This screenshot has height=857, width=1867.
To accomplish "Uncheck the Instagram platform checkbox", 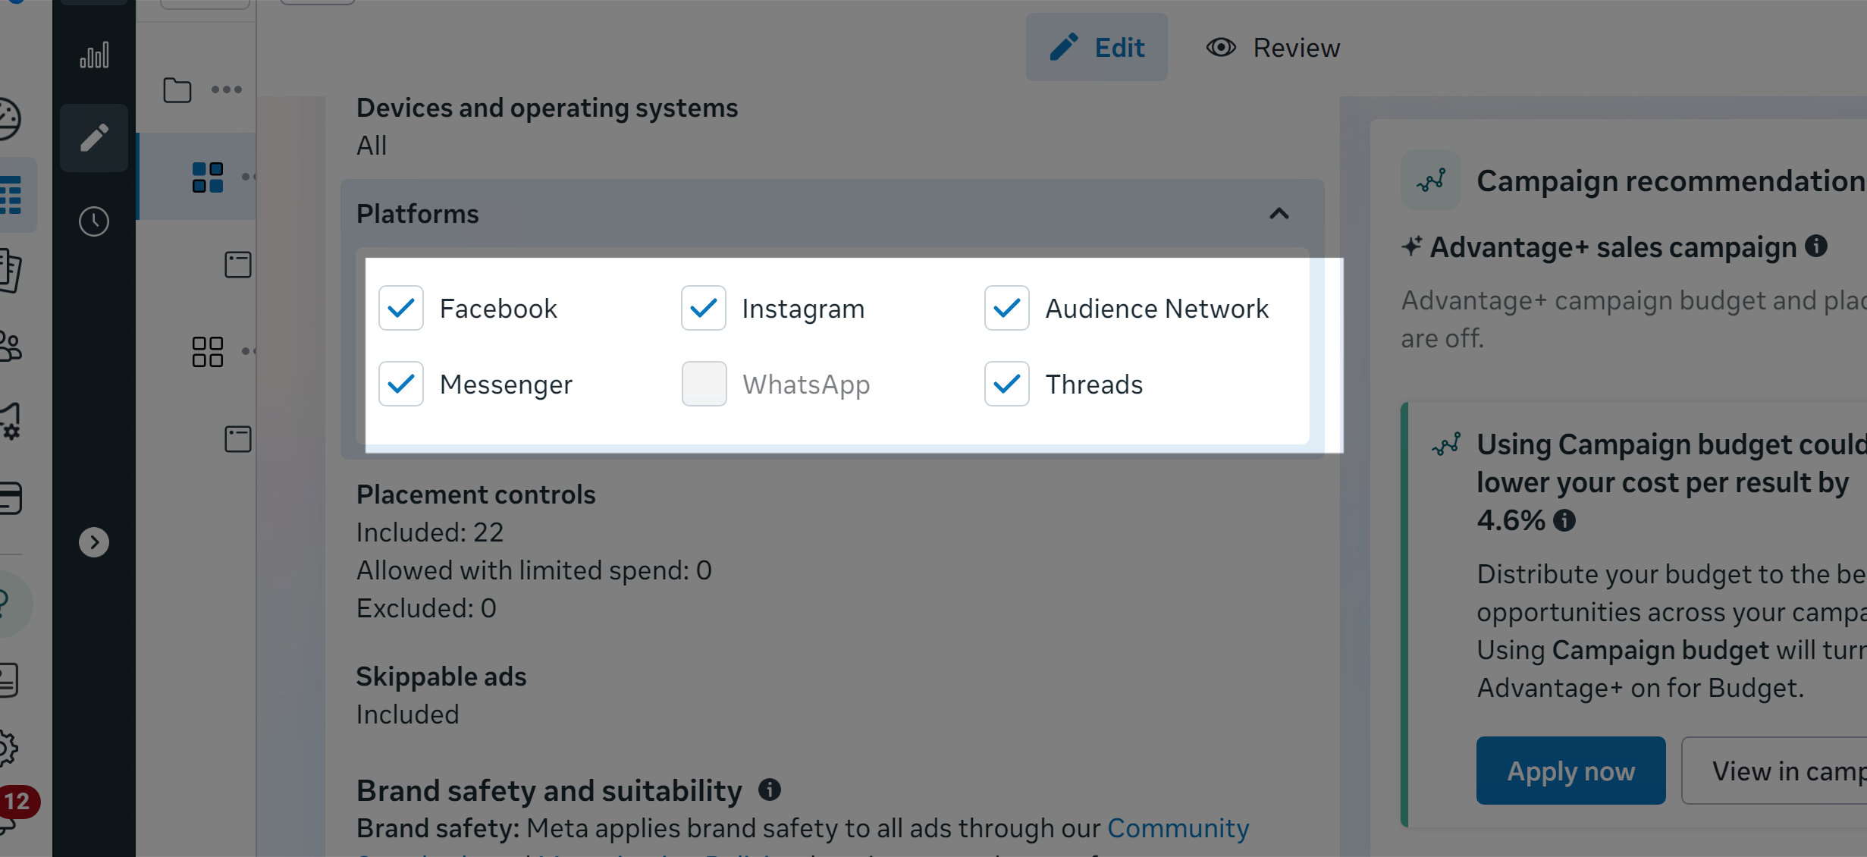I will point(704,308).
